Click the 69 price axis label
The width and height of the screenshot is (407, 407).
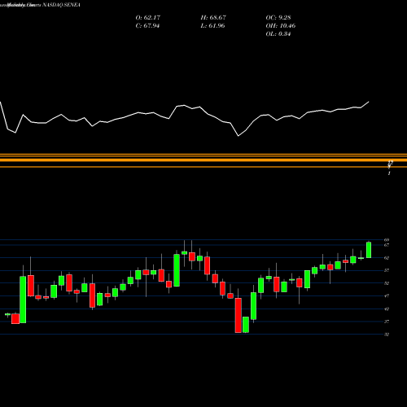pyautogui.click(x=387, y=240)
